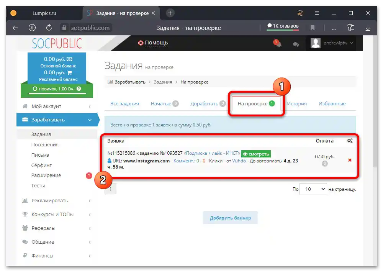The width and height of the screenshot is (383, 272).
Task: Expand the Финансы menu section
Action: click(x=57, y=256)
